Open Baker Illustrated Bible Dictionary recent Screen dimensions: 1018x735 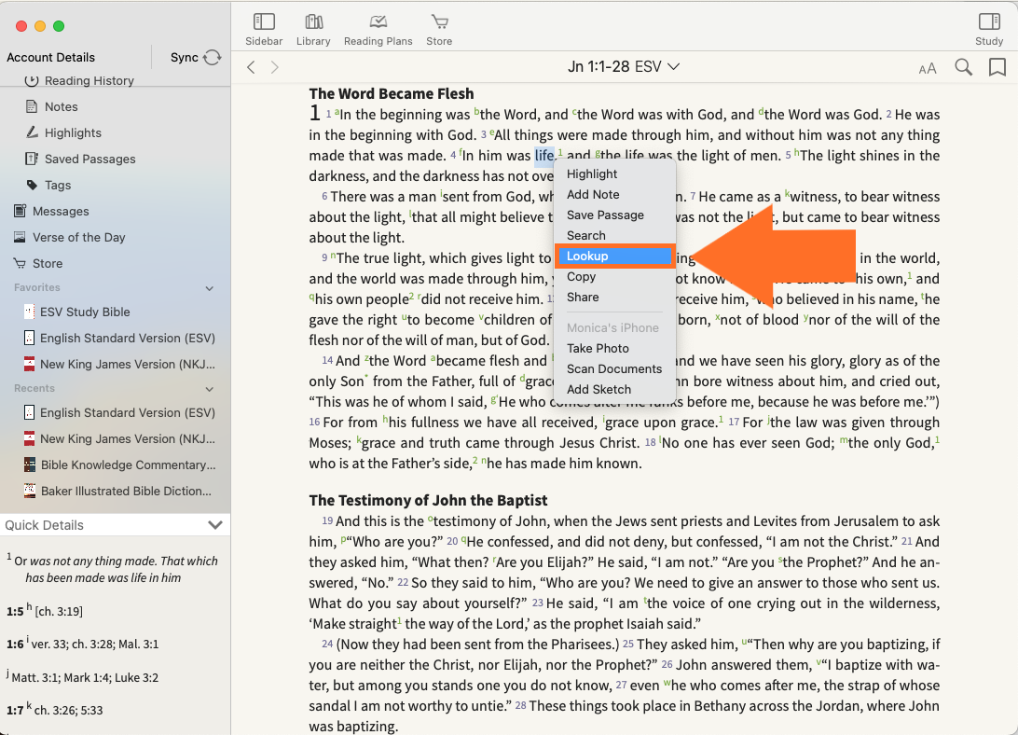tap(126, 491)
